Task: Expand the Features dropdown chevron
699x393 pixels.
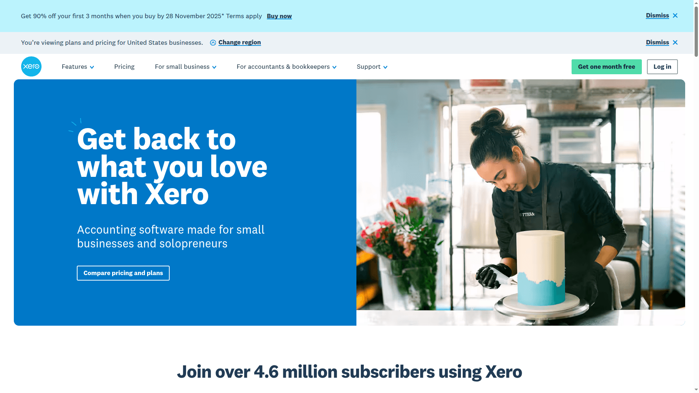Action: [x=92, y=67]
